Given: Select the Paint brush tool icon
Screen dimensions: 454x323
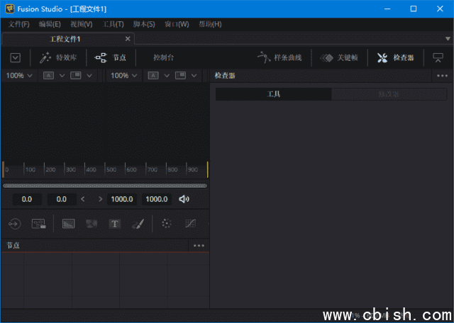Looking at the screenshot, I should click(x=138, y=224).
